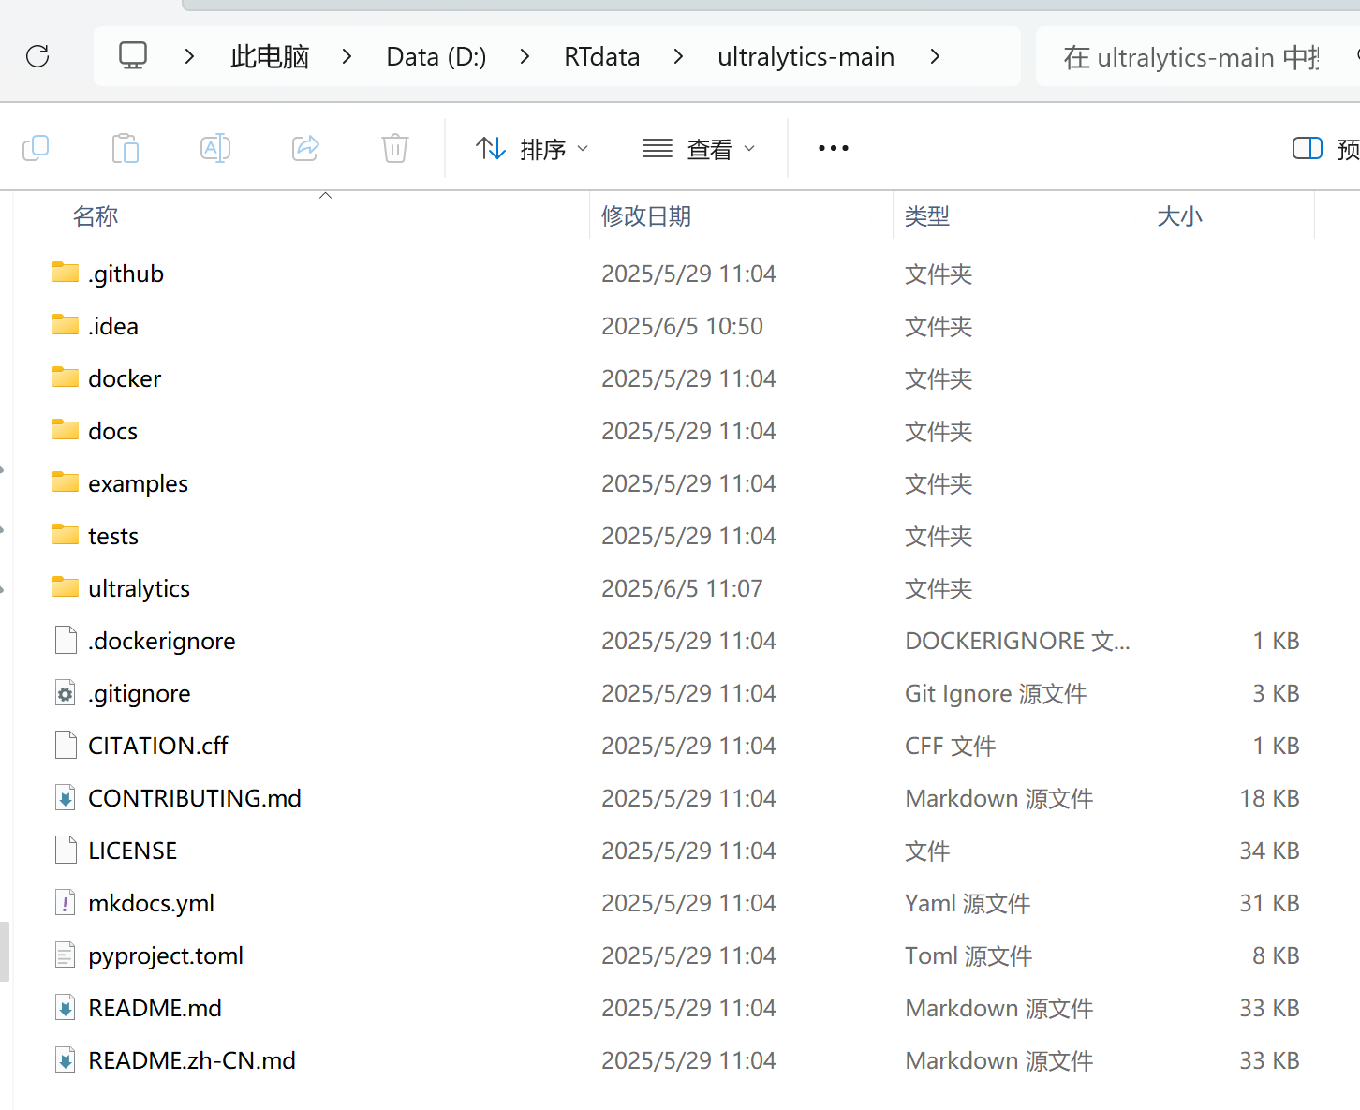Open the three-dots See more menu
The width and height of the screenshot is (1360, 1110).
point(834,148)
